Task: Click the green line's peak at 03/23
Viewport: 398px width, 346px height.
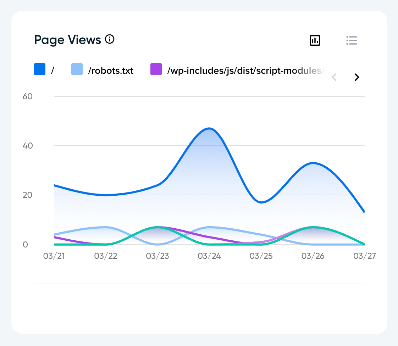Action: click(157, 227)
